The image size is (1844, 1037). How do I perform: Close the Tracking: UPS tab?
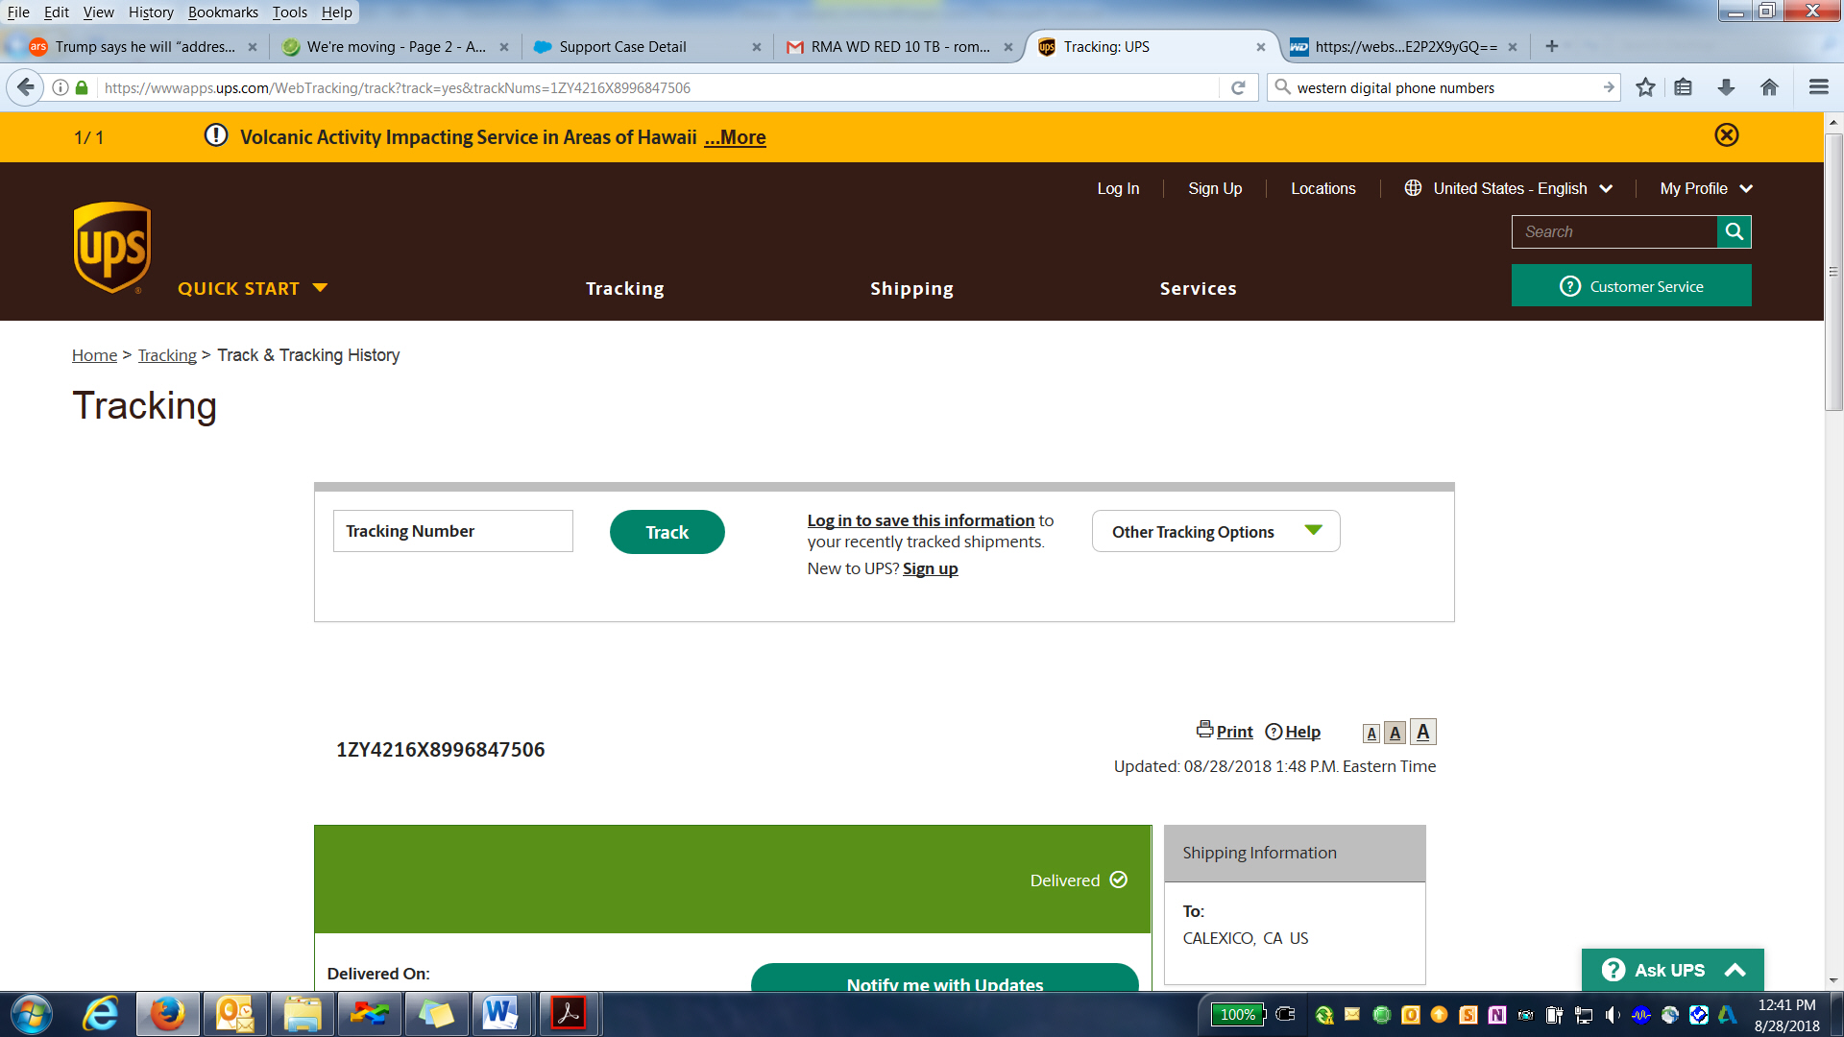(1260, 47)
